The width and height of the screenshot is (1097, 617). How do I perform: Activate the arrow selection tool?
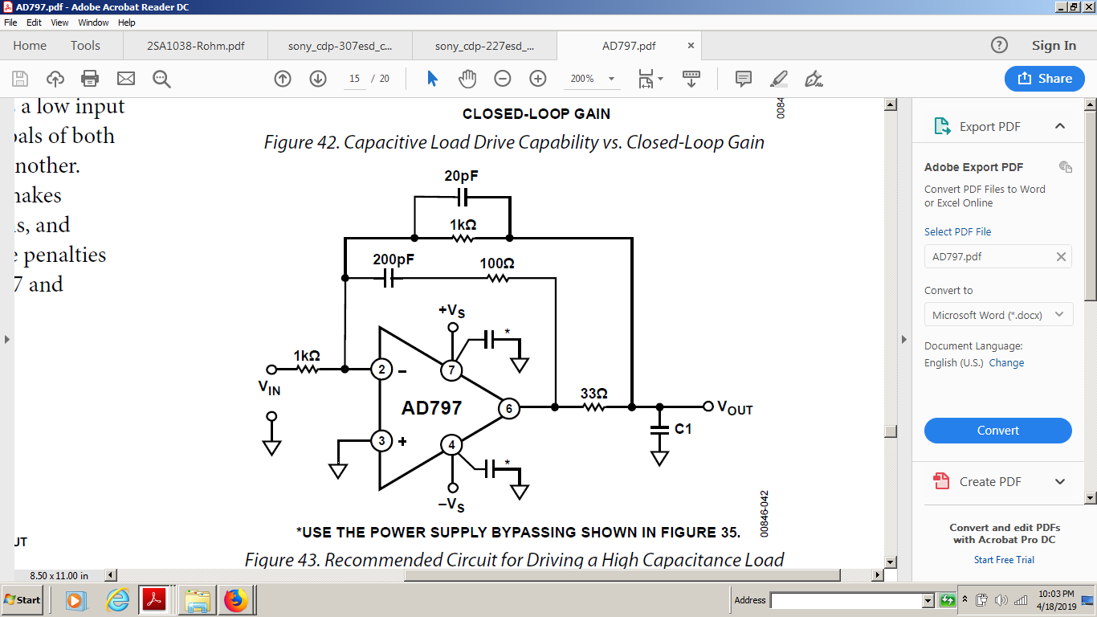click(432, 79)
